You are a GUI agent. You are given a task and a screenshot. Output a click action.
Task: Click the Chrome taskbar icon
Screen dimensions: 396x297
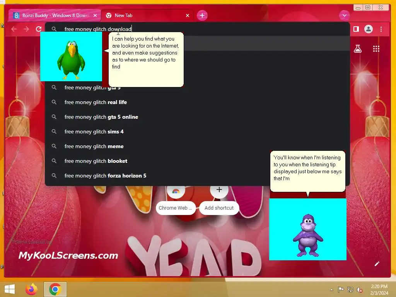[55, 289]
